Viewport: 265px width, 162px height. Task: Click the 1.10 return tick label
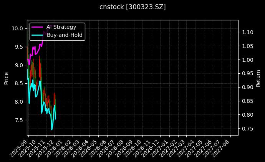(247, 32)
